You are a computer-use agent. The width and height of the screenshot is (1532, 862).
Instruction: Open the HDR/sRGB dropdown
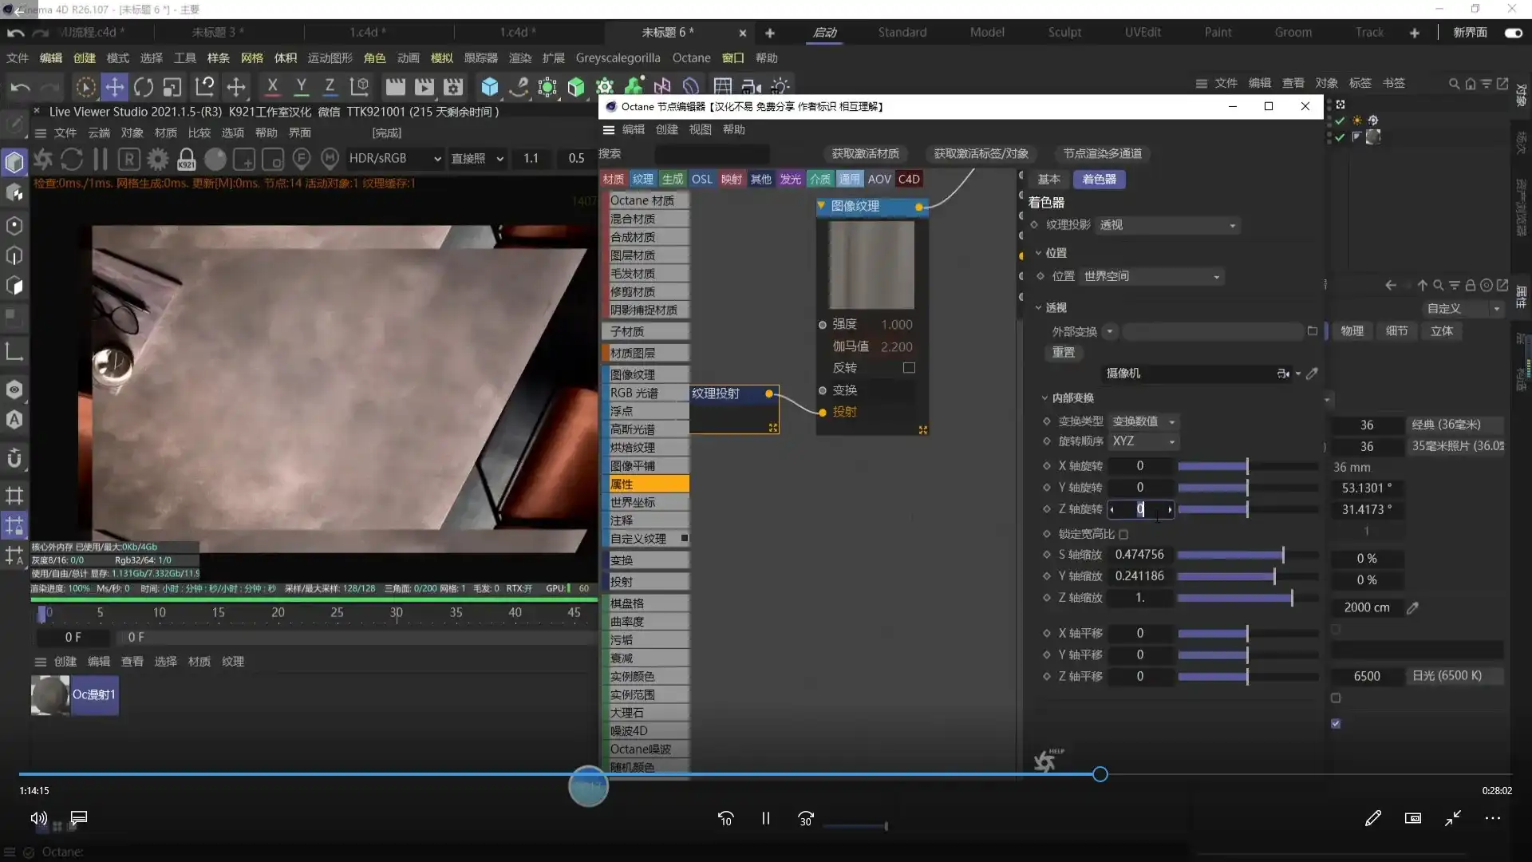[x=395, y=159]
